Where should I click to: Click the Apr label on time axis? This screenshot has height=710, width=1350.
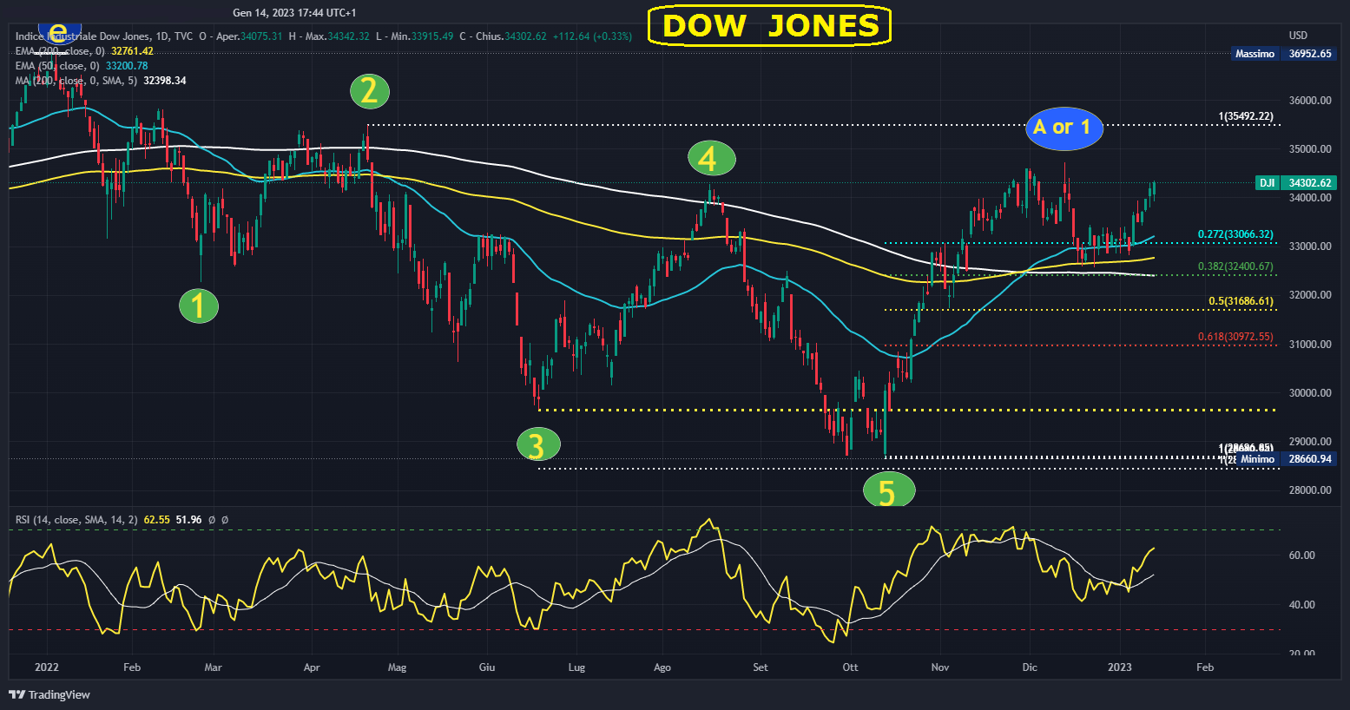(312, 667)
